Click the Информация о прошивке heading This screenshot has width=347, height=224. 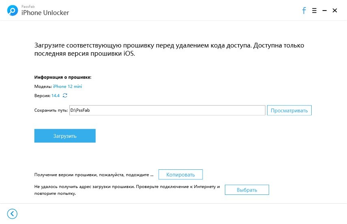63,77
